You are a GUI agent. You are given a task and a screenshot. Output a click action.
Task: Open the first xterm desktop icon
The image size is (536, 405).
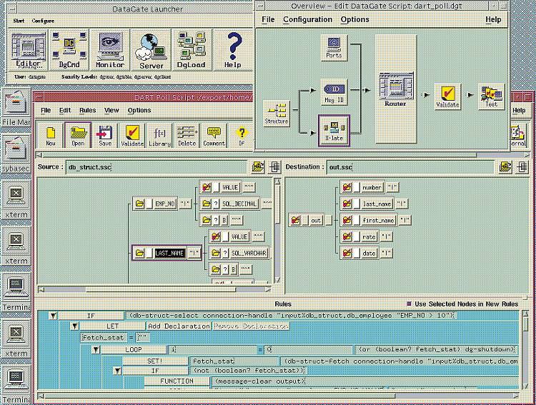16,201
